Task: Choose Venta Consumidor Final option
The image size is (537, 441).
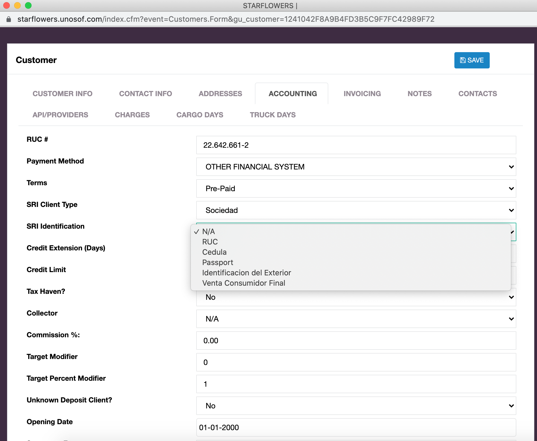Action: pos(243,283)
